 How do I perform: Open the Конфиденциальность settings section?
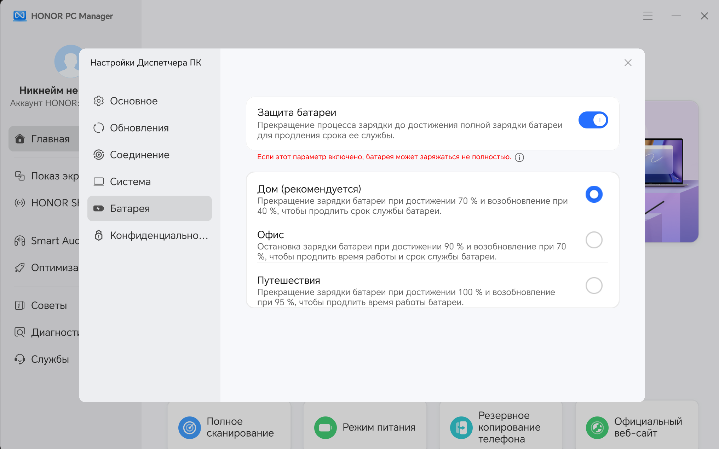pos(159,235)
